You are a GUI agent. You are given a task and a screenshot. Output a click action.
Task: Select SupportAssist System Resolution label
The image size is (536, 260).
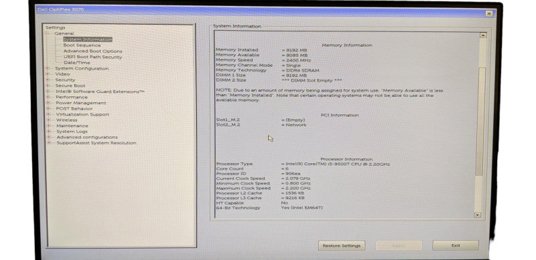pyautogui.click(x=96, y=143)
